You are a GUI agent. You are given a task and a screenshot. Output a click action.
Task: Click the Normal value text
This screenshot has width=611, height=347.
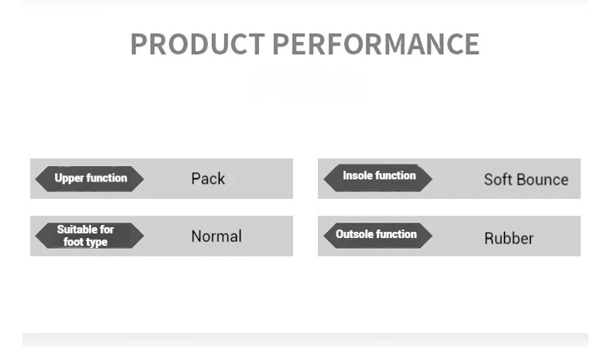217,236
